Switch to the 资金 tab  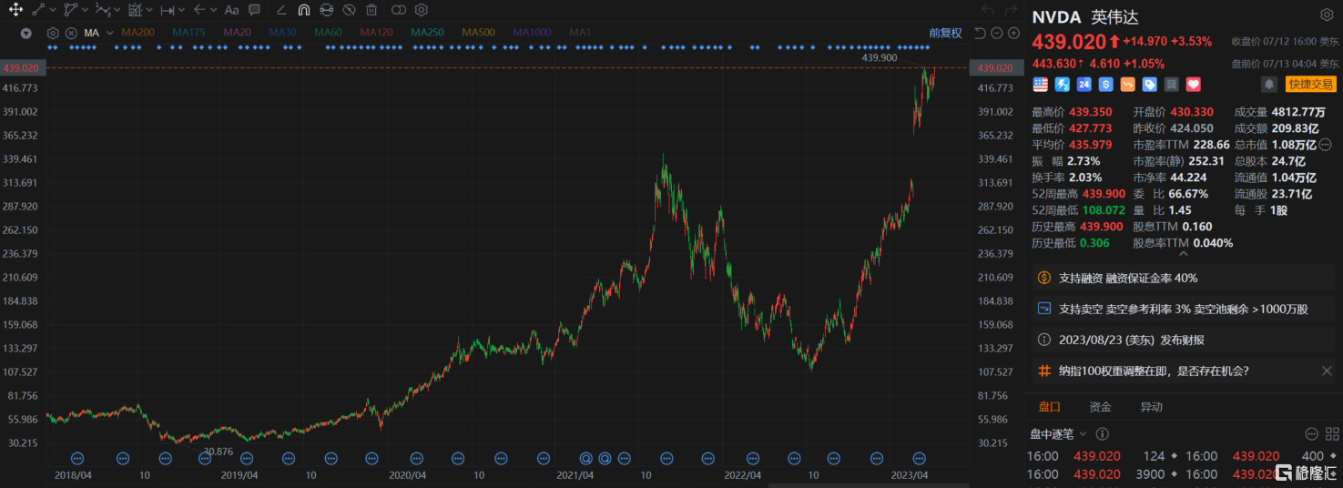point(1100,407)
